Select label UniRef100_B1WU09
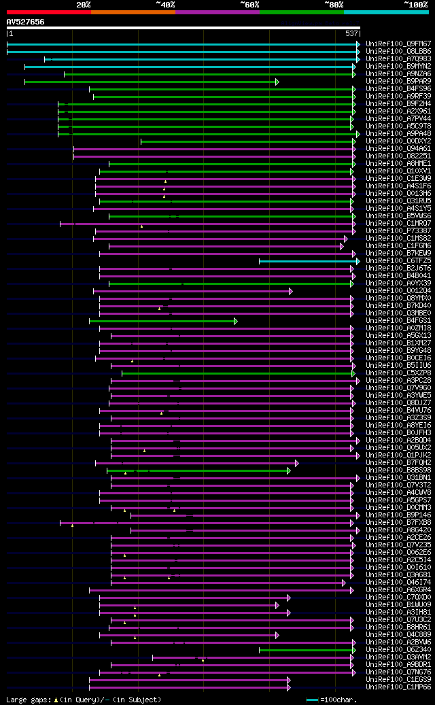 tap(398, 605)
